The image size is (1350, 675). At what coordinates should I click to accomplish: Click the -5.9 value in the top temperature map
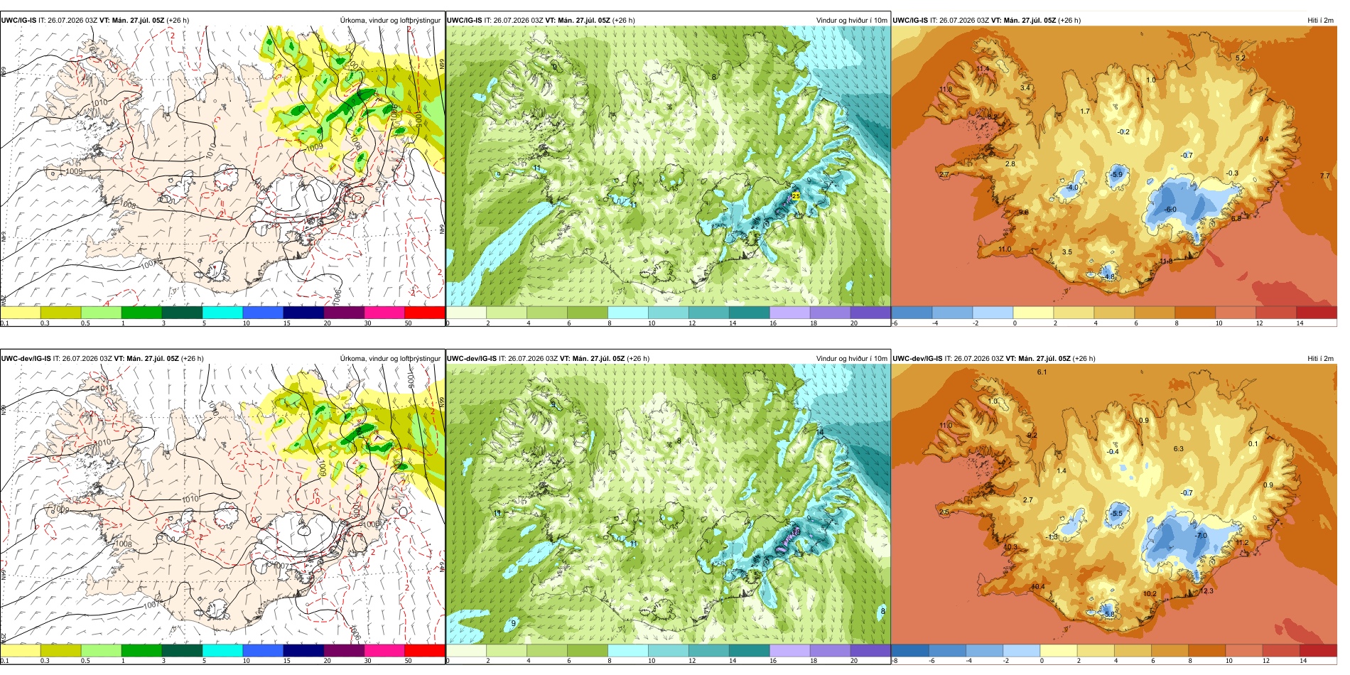(x=1117, y=174)
